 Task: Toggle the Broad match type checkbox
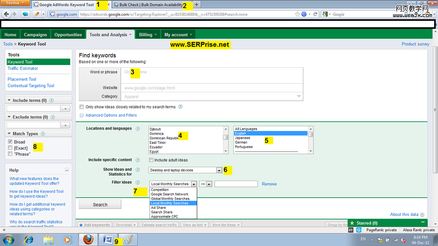click(x=10, y=142)
